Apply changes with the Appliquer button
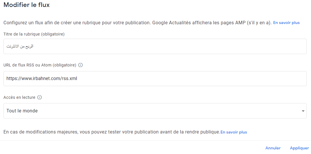This screenshot has height=154, width=311. [299, 148]
